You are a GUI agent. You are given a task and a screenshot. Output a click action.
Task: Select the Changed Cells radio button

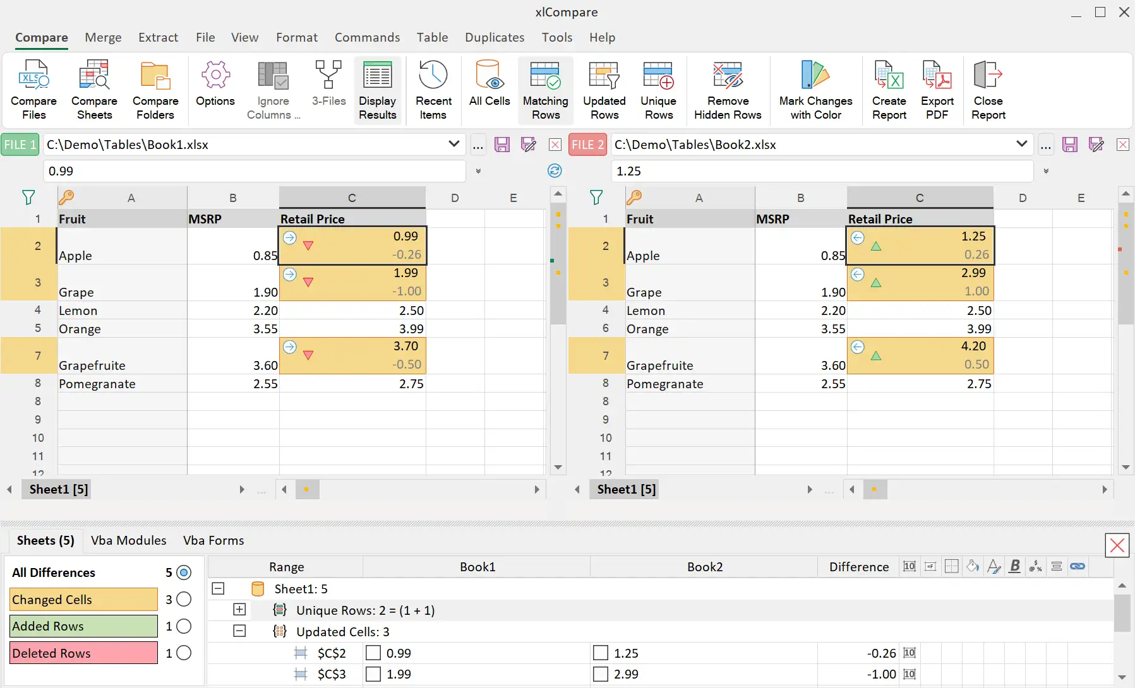(184, 599)
